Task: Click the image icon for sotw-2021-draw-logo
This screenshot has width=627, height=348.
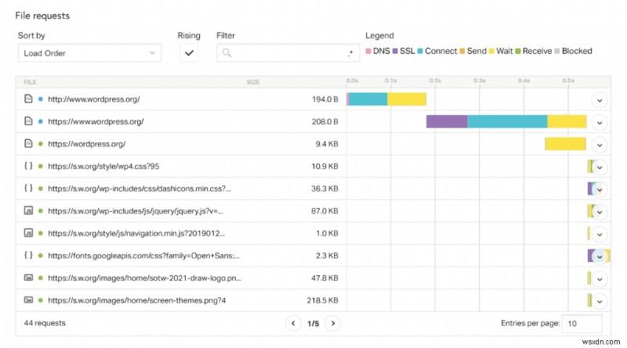Action: coord(28,278)
